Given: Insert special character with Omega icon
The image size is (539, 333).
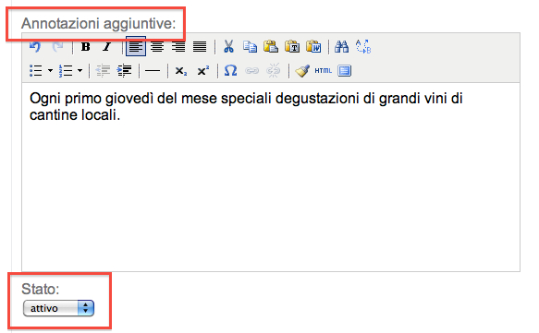Looking at the screenshot, I should (x=230, y=71).
